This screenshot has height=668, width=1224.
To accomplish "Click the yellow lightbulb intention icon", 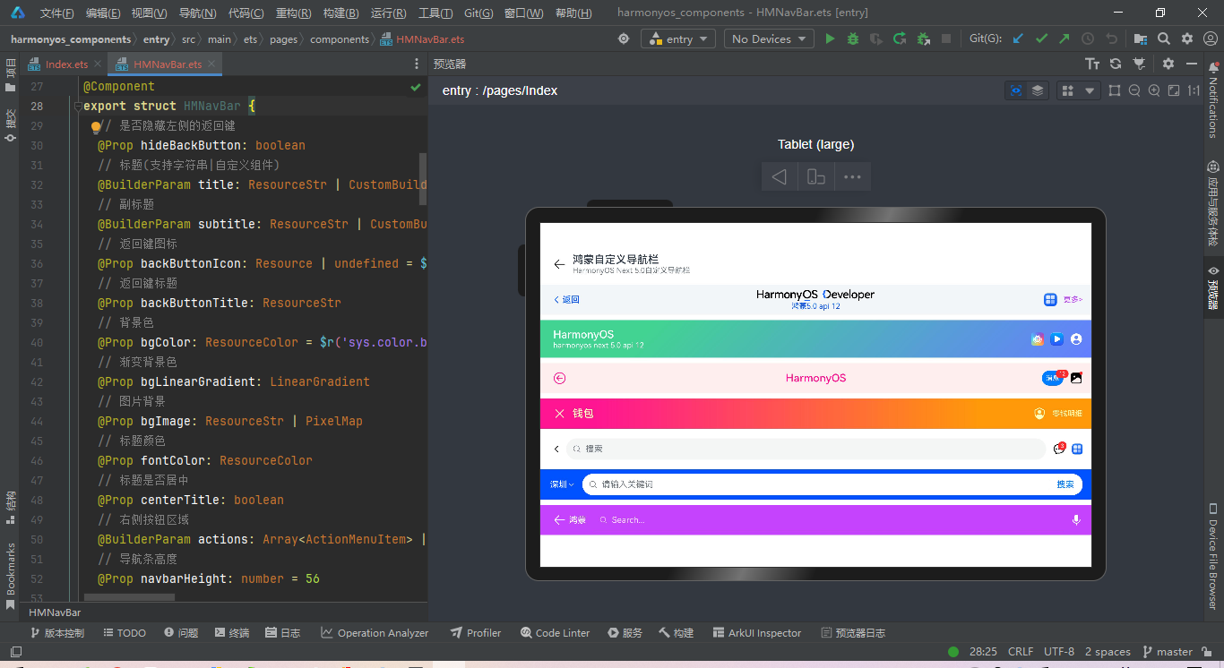I will 96,127.
